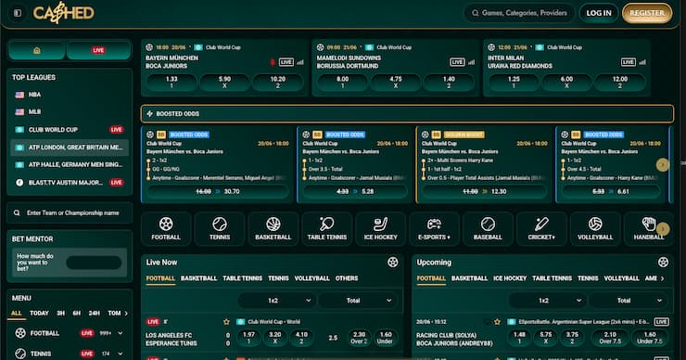
Task: Collapse the sidebar with the panel icon
Action: tap(18, 13)
